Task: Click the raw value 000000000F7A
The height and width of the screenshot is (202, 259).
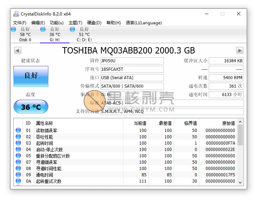Action: (220, 143)
